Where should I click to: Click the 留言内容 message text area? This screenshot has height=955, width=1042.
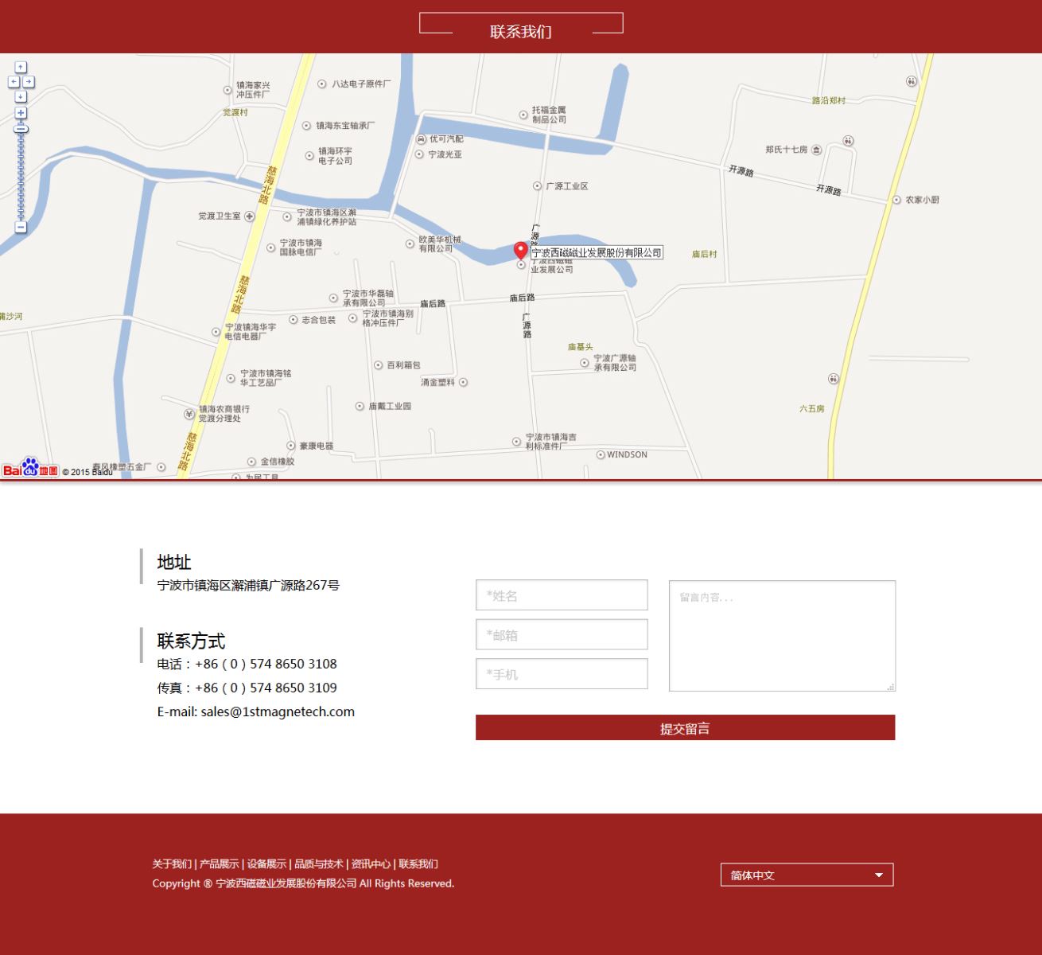[x=782, y=636]
